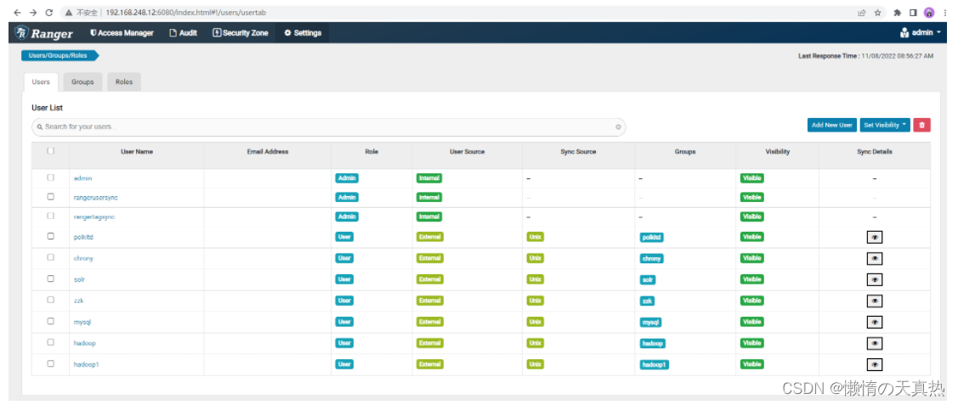Check the rangertagsync checkbox

point(51,216)
